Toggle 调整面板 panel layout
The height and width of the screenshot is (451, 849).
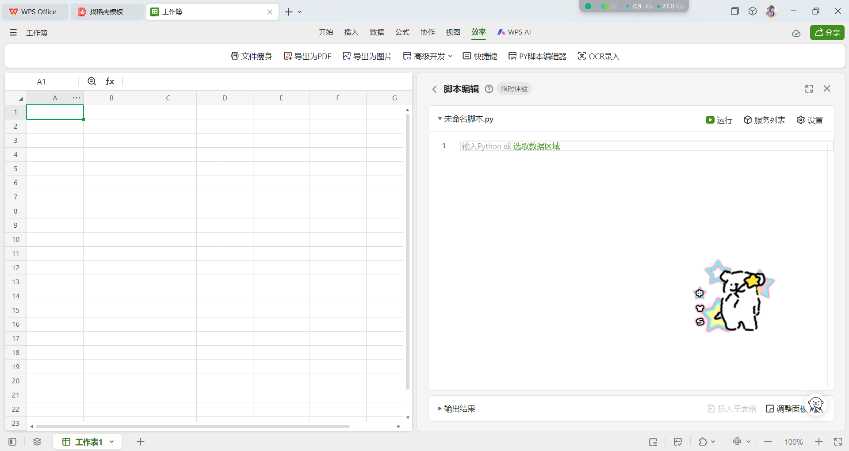pyautogui.click(x=787, y=409)
